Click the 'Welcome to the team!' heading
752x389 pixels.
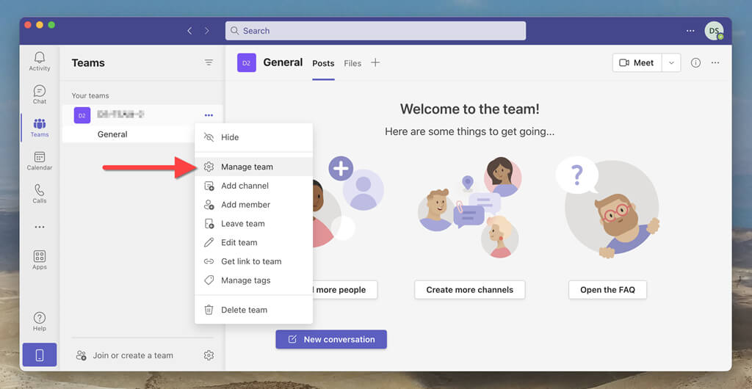click(469, 109)
